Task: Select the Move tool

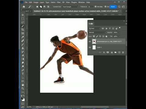Action: [x=23, y=15]
